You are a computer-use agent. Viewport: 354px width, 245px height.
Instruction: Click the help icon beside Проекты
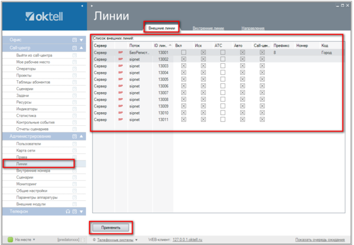74,76
